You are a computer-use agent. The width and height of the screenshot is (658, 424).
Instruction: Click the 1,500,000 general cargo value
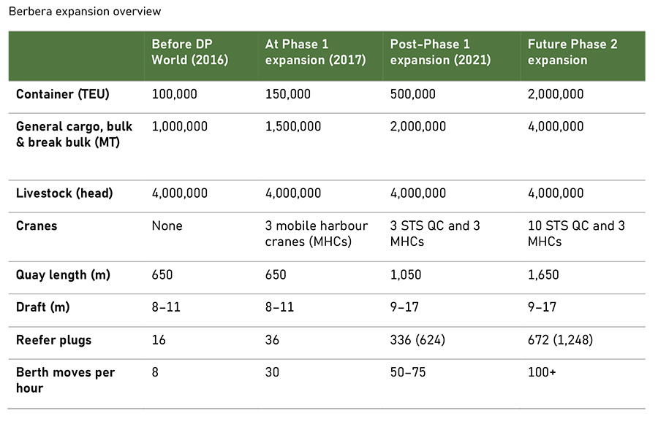point(294,126)
